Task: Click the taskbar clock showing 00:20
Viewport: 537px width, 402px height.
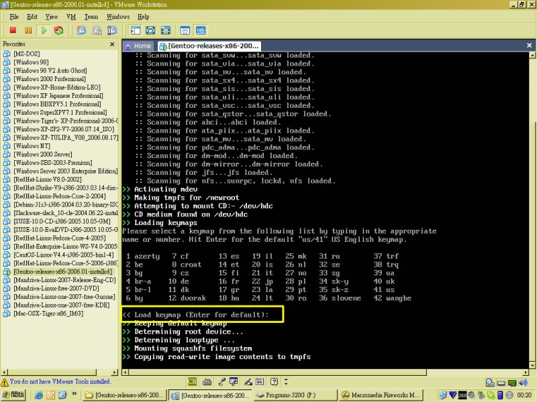Action: click(x=524, y=395)
